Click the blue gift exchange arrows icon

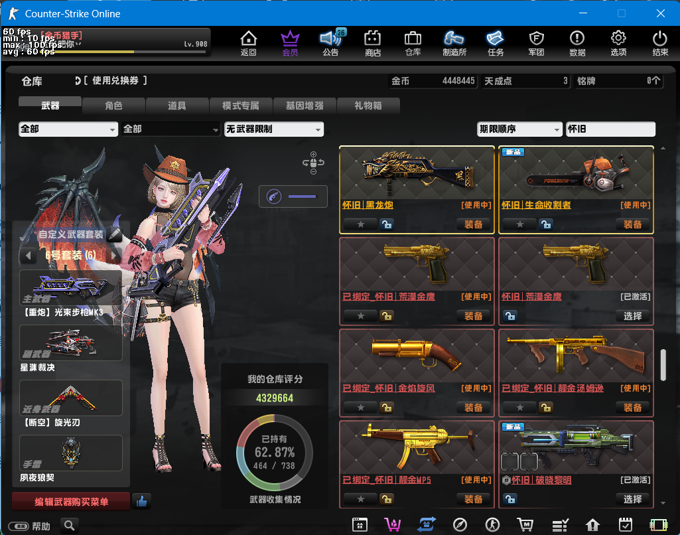click(x=427, y=525)
